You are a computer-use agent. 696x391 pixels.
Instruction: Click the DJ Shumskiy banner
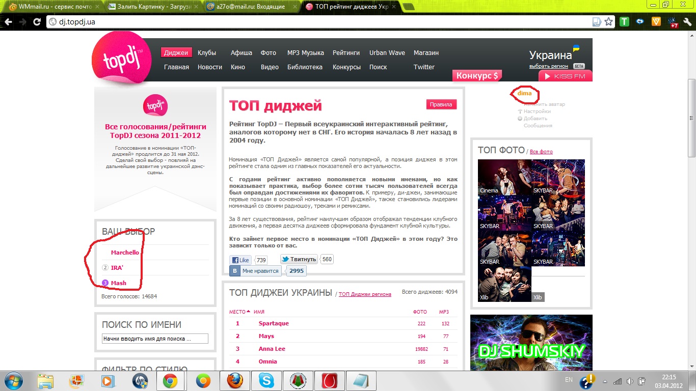coord(531,342)
